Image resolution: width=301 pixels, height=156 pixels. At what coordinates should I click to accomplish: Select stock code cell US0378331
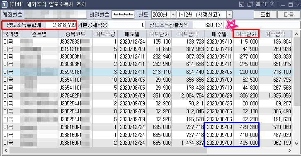tap(75, 41)
